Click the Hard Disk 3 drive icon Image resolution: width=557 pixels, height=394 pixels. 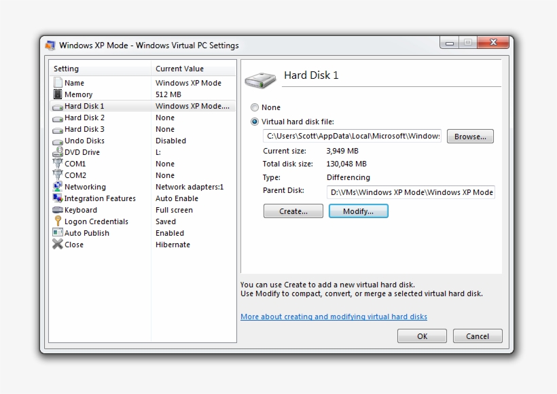click(x=58, y=130)
